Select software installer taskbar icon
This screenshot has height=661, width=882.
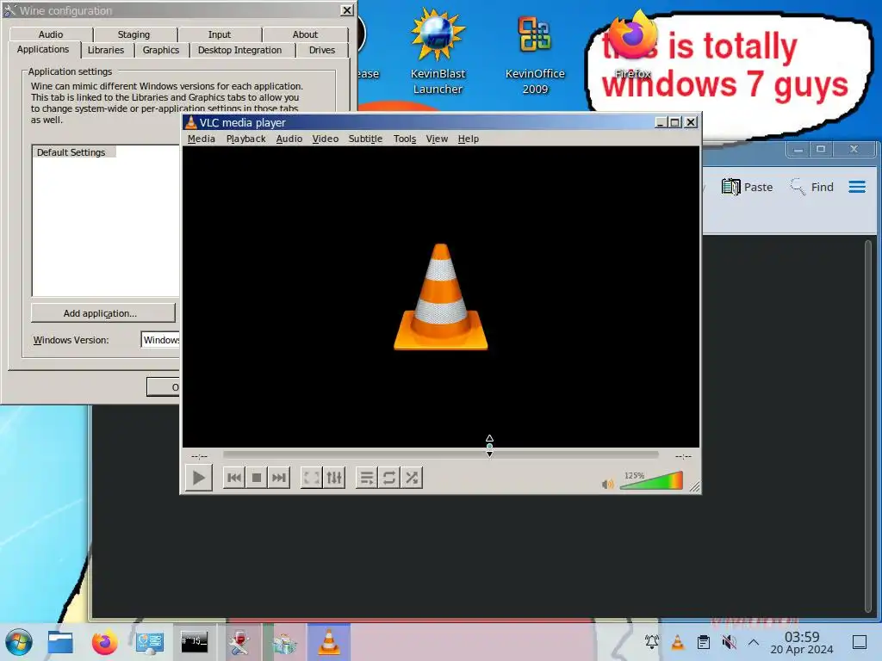point(284,642)
